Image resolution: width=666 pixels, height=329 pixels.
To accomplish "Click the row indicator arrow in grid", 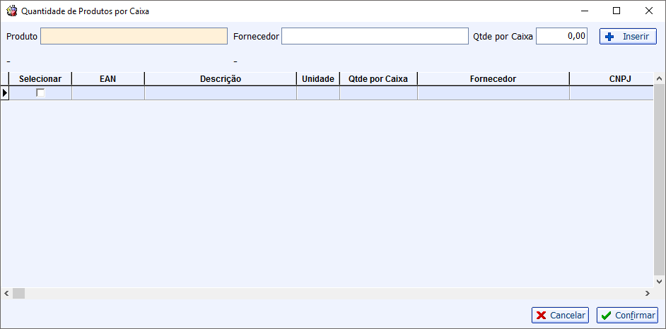I will pyautogui.click(x=5, y=93).
